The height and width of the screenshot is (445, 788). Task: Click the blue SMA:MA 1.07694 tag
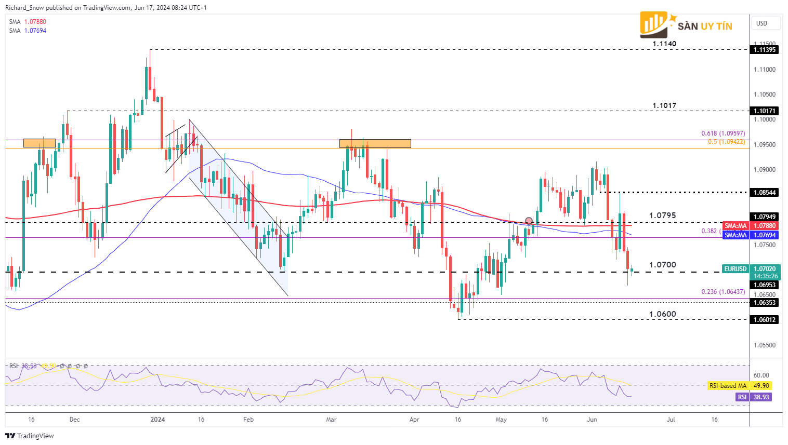(751, 235)
